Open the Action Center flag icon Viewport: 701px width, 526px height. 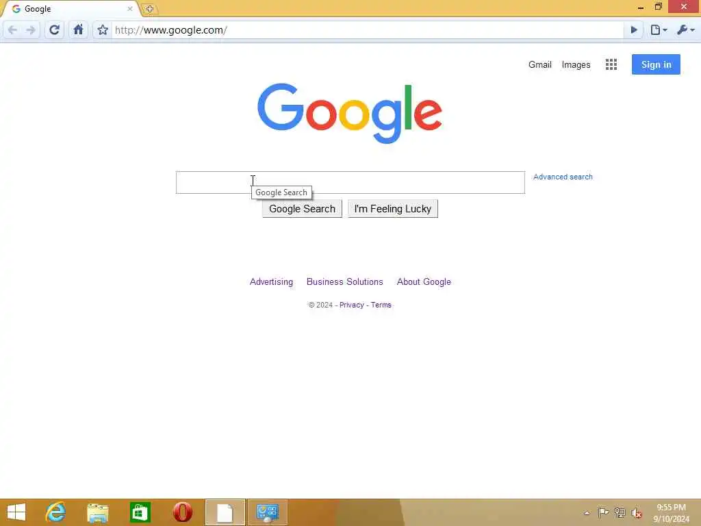(603, 512)
